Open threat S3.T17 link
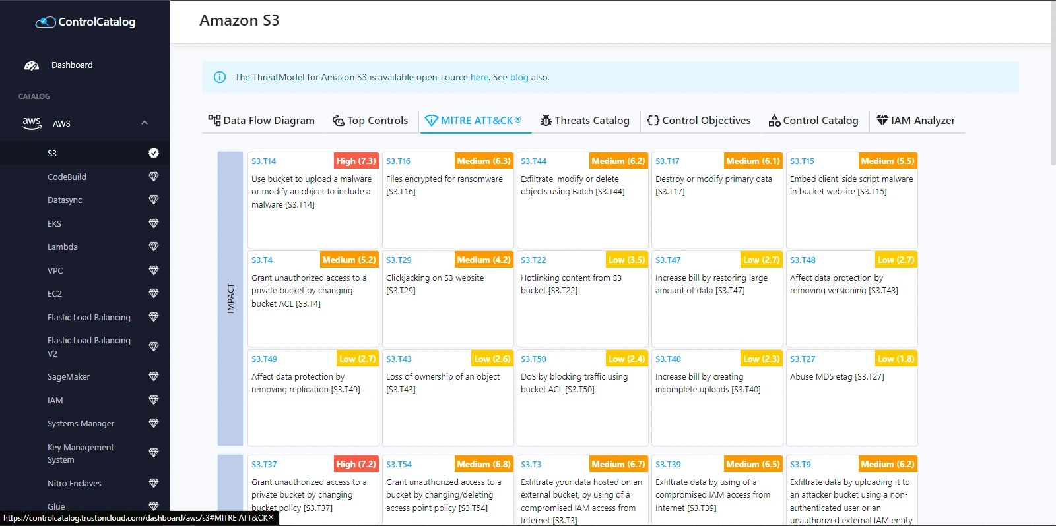The image size is (1056, 526). [667, 161]
